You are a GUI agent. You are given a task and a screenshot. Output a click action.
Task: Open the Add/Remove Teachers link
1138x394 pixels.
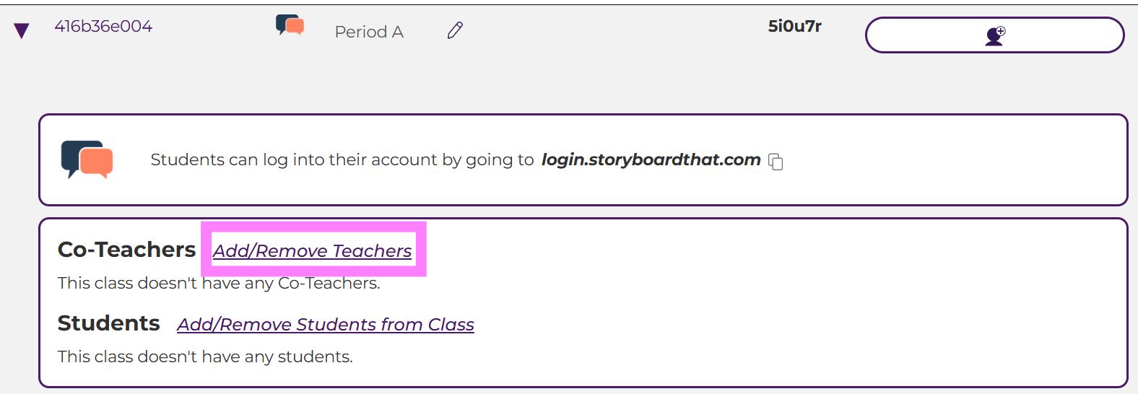[x=312, y=250]
